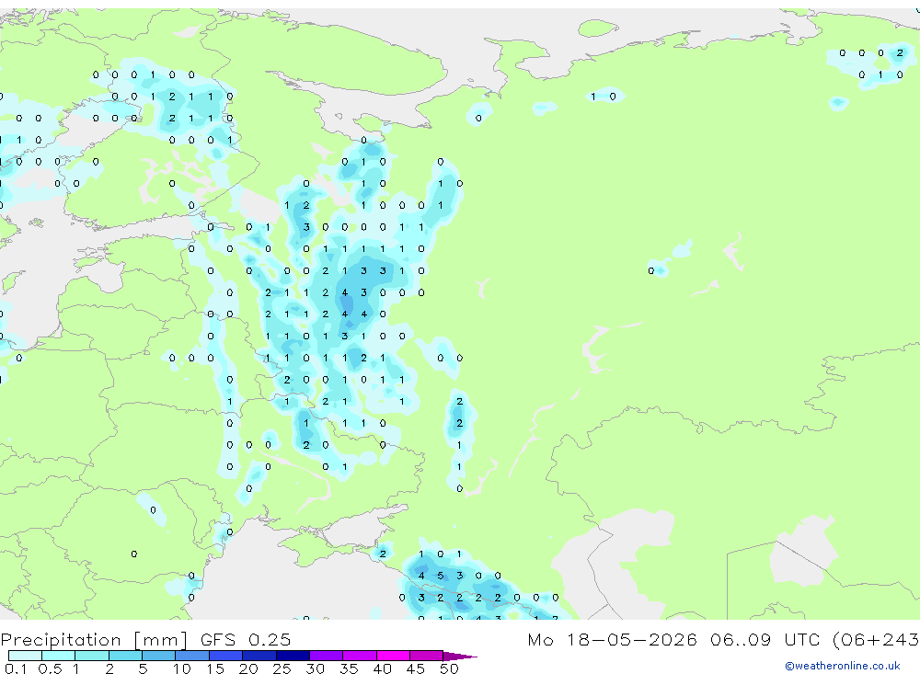Click the legend label '35'
920x674 pixels.
point(349,668)
